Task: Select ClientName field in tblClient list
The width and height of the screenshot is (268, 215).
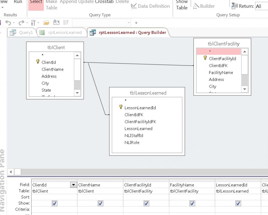Action: click(52, 69)
